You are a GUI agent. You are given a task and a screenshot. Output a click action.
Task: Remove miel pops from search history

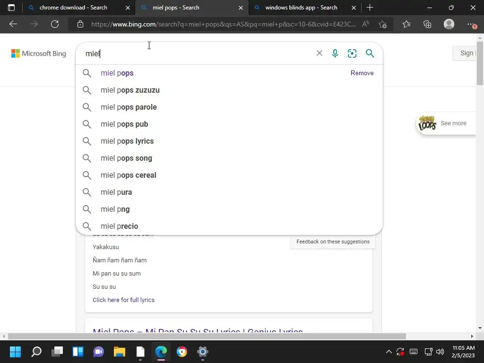point(362,73)
